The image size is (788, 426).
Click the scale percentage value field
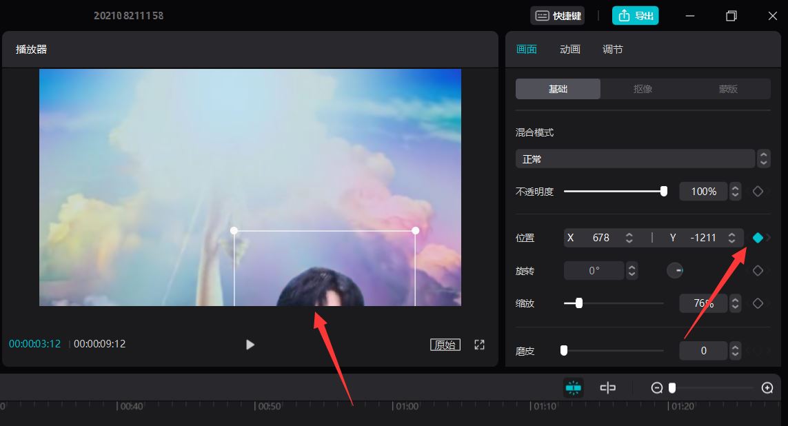[x=703, y=303]
